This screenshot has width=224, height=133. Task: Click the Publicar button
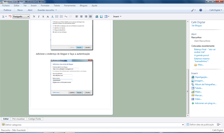[7, 10]
